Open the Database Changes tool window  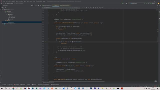click(55, 84)
